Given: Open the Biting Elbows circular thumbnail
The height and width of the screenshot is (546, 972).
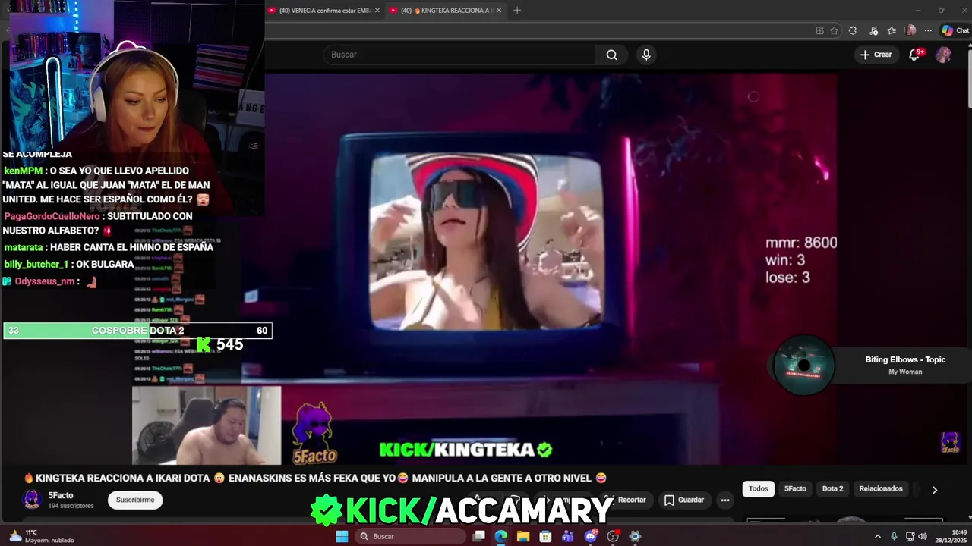Looking at the screenshot, I should coord(804,366).
